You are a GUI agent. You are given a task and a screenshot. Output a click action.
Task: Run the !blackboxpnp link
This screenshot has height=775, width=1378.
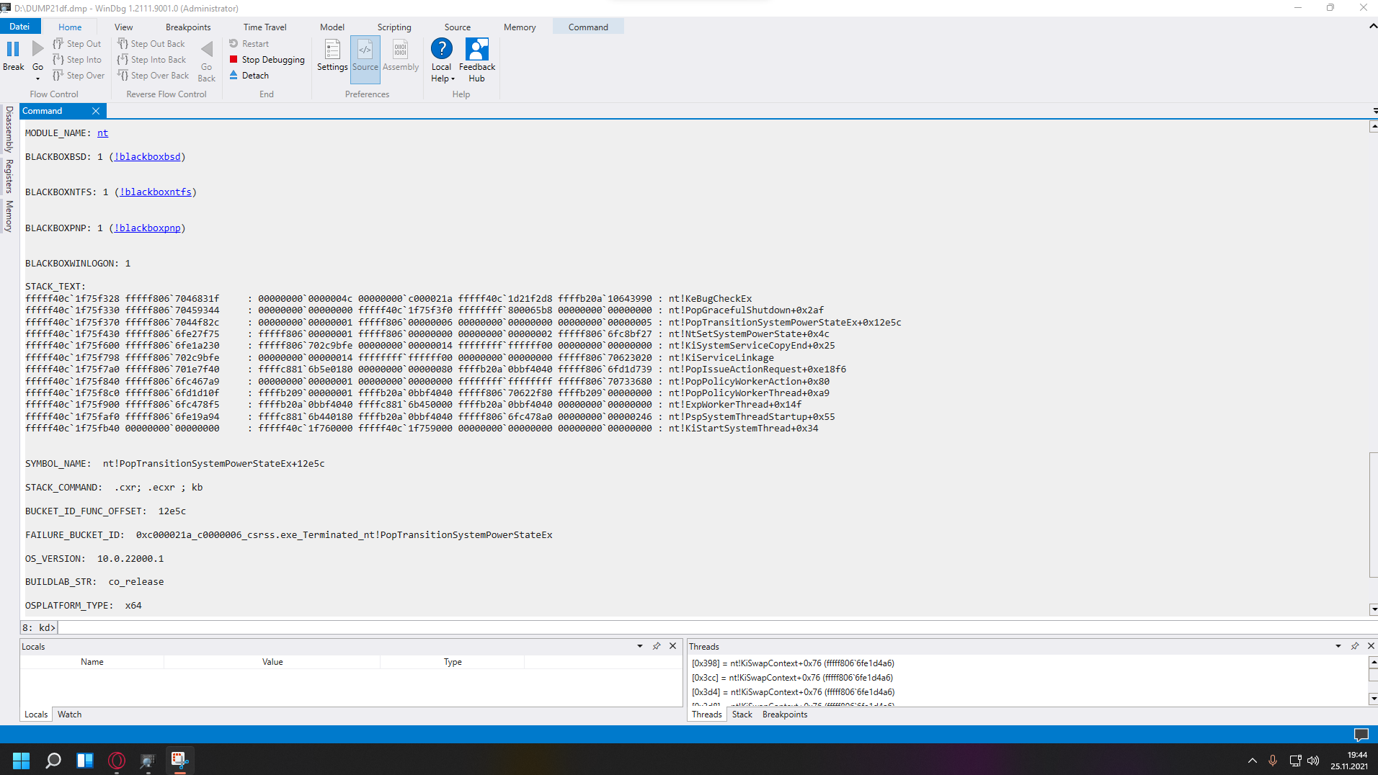(x=148, y=228)
